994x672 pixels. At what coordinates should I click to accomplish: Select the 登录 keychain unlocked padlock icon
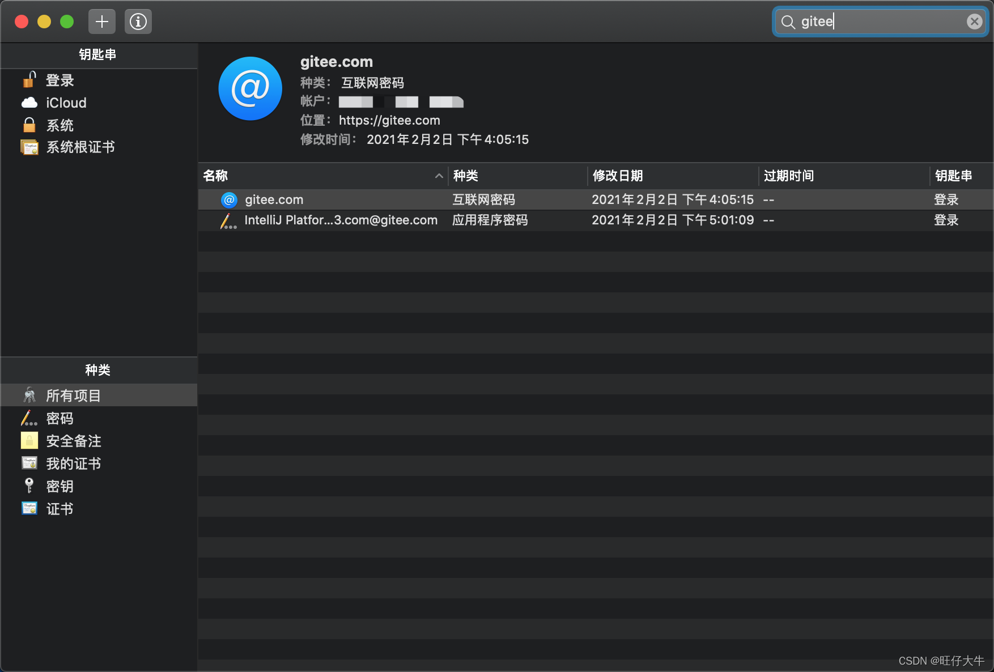point(29,80)
